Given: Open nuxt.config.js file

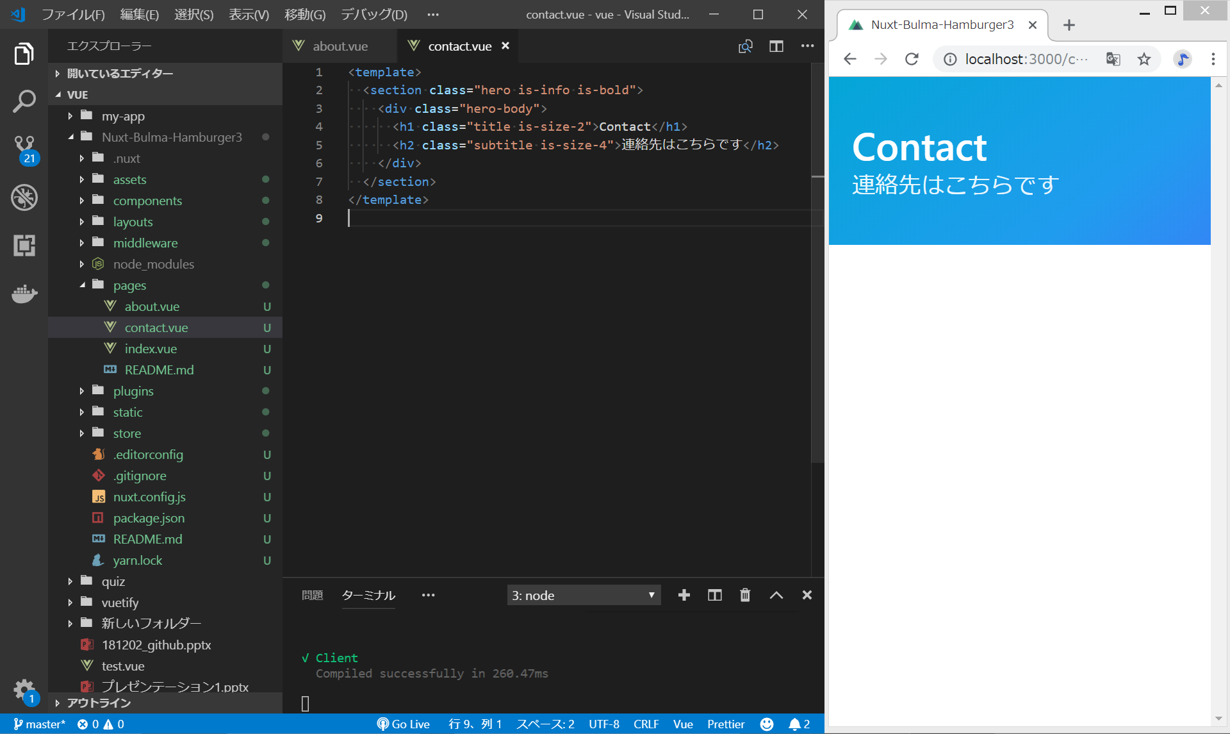Looking at the screenshot, I should coord(165,497).
